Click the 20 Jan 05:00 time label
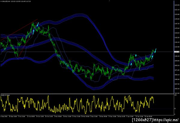 pyautogui.click(x=148, y=116)
